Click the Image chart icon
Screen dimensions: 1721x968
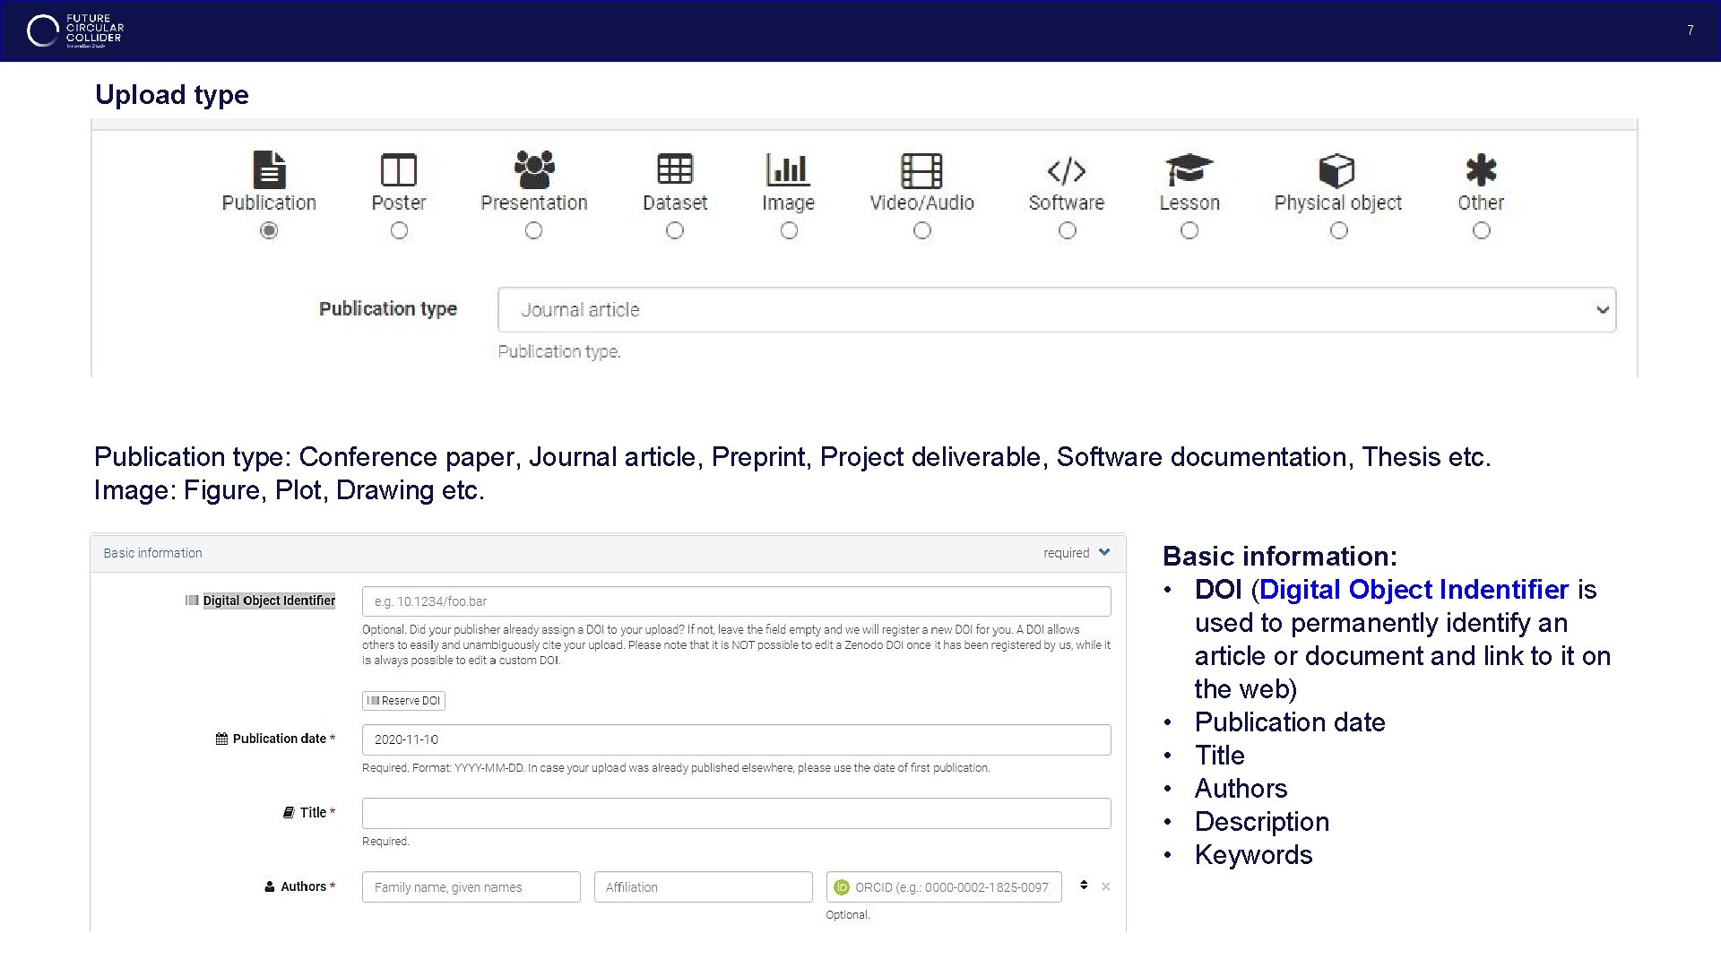(788, 169)
